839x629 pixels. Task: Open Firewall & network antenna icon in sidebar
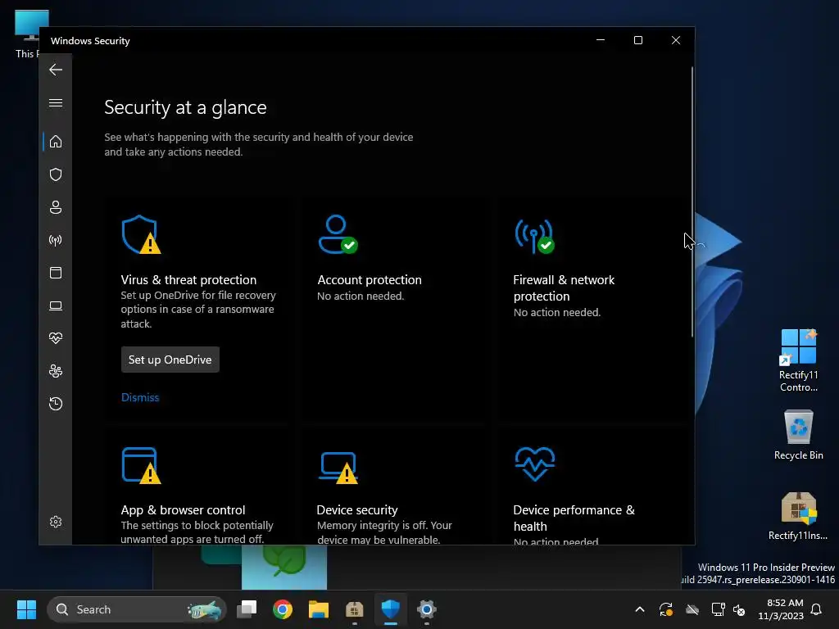[x=56, y=240]
